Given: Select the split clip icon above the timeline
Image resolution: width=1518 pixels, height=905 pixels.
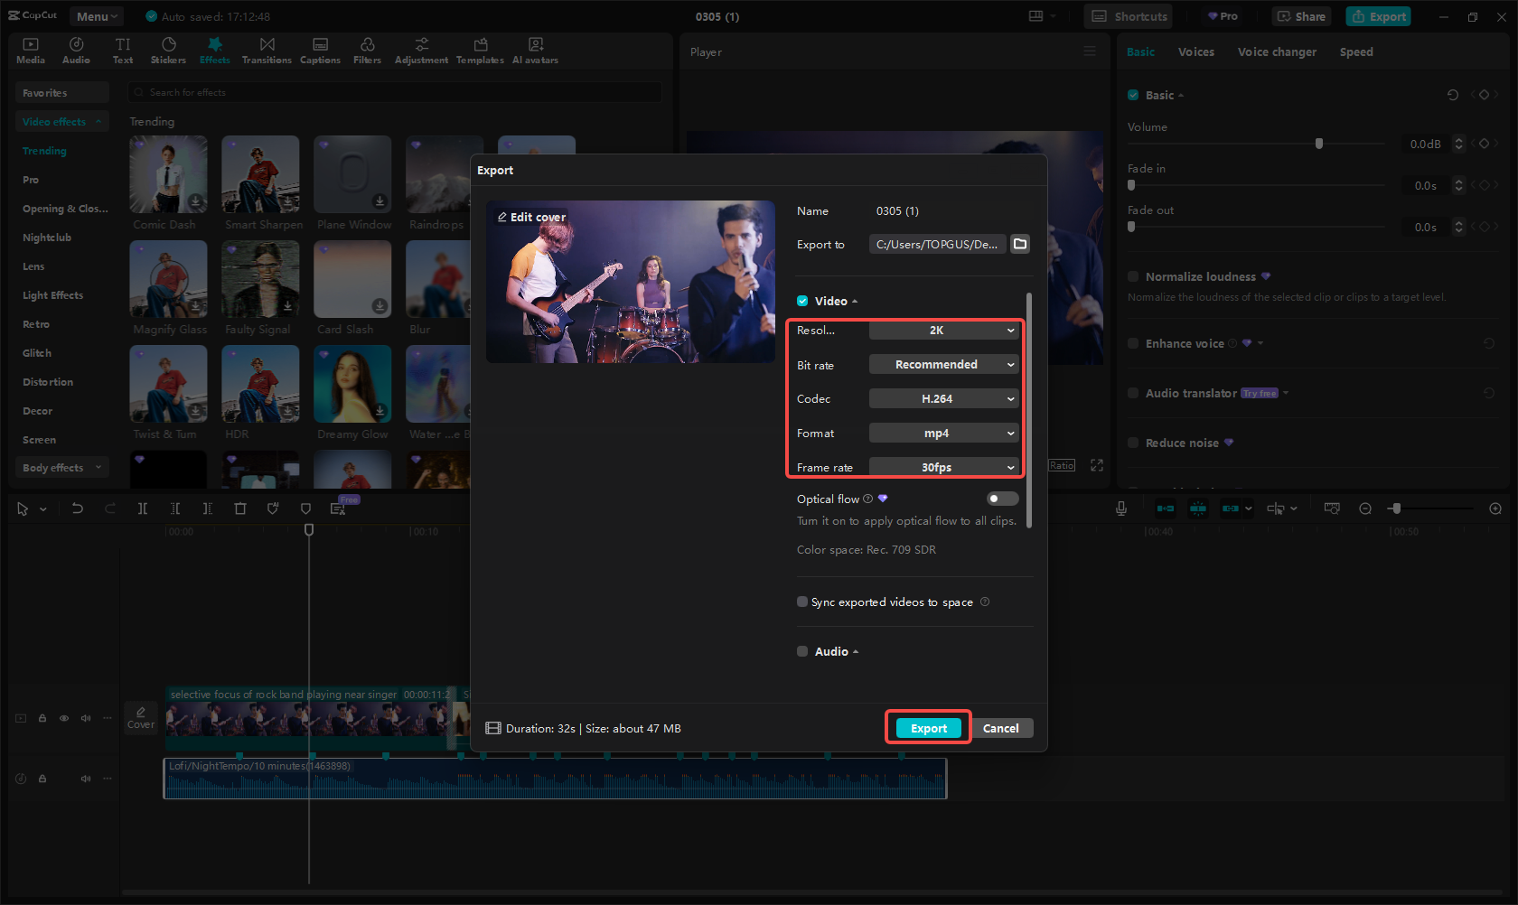Looking at the screenshot, I should pyautogui.click(x=143, y=508).
